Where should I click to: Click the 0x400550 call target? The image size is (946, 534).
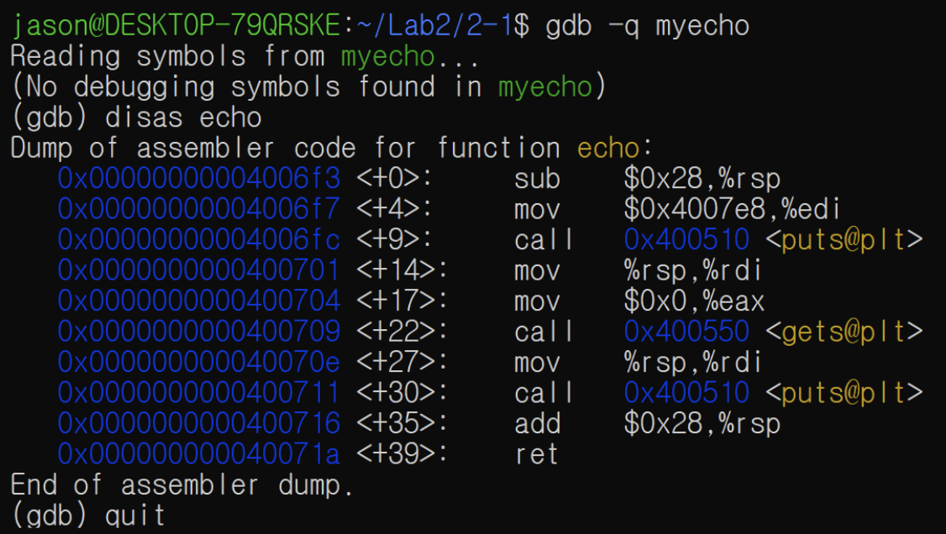coord(686,332)
